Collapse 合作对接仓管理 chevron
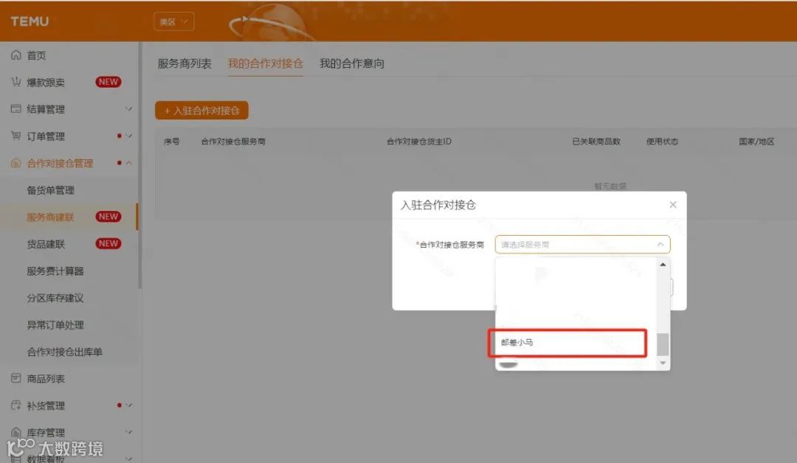Viewport: 797px width, 463px height. 129,163
